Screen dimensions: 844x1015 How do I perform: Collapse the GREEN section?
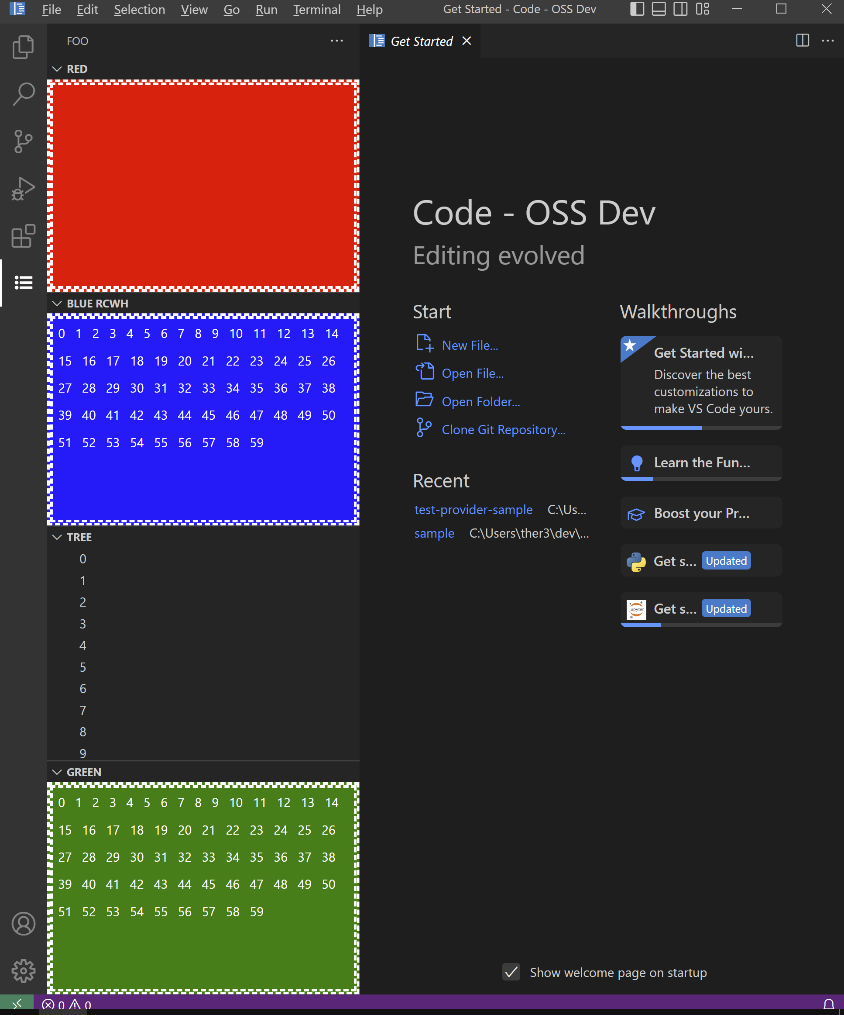(57, 772)
